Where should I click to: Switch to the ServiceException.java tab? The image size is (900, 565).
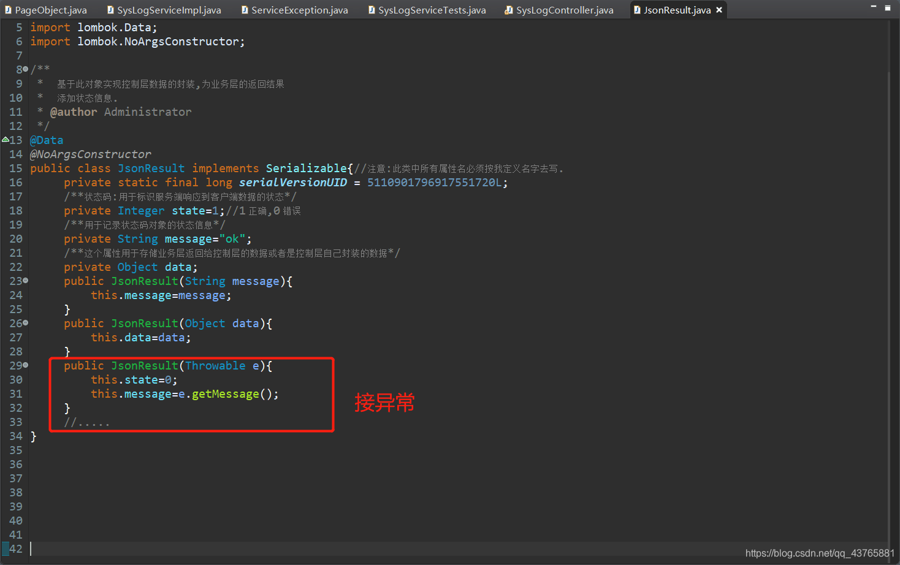pos(295,10)
